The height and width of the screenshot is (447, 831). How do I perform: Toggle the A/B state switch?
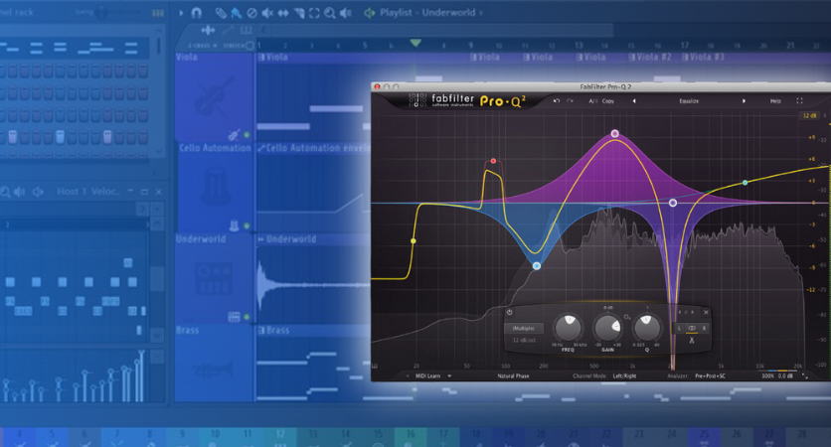pyautogui.click(x=593, y=101)
